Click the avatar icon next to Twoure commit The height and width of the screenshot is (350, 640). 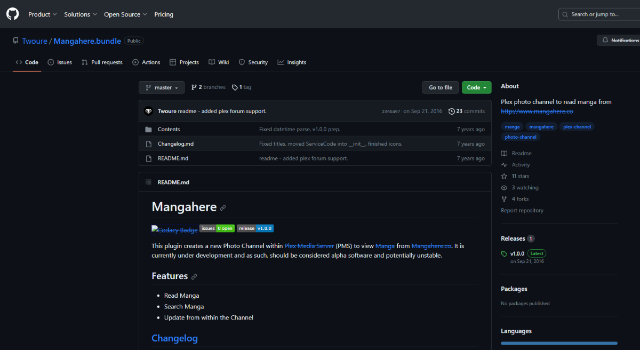[x=149, y=111]
